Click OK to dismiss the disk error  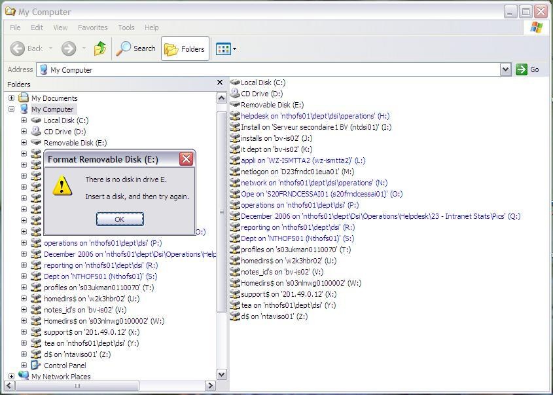120,219
